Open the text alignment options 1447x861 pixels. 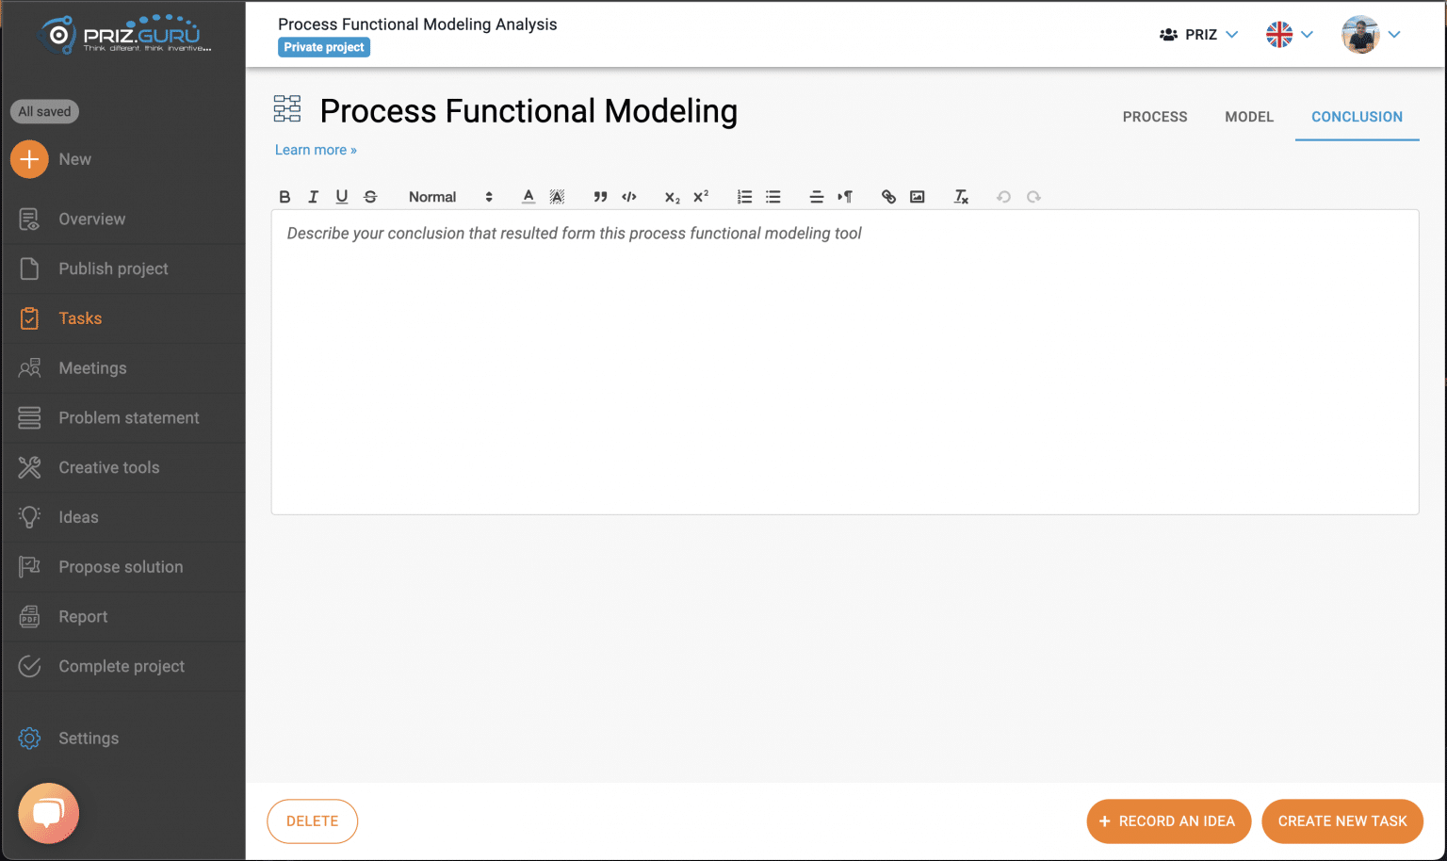click(x=817, y=197)
